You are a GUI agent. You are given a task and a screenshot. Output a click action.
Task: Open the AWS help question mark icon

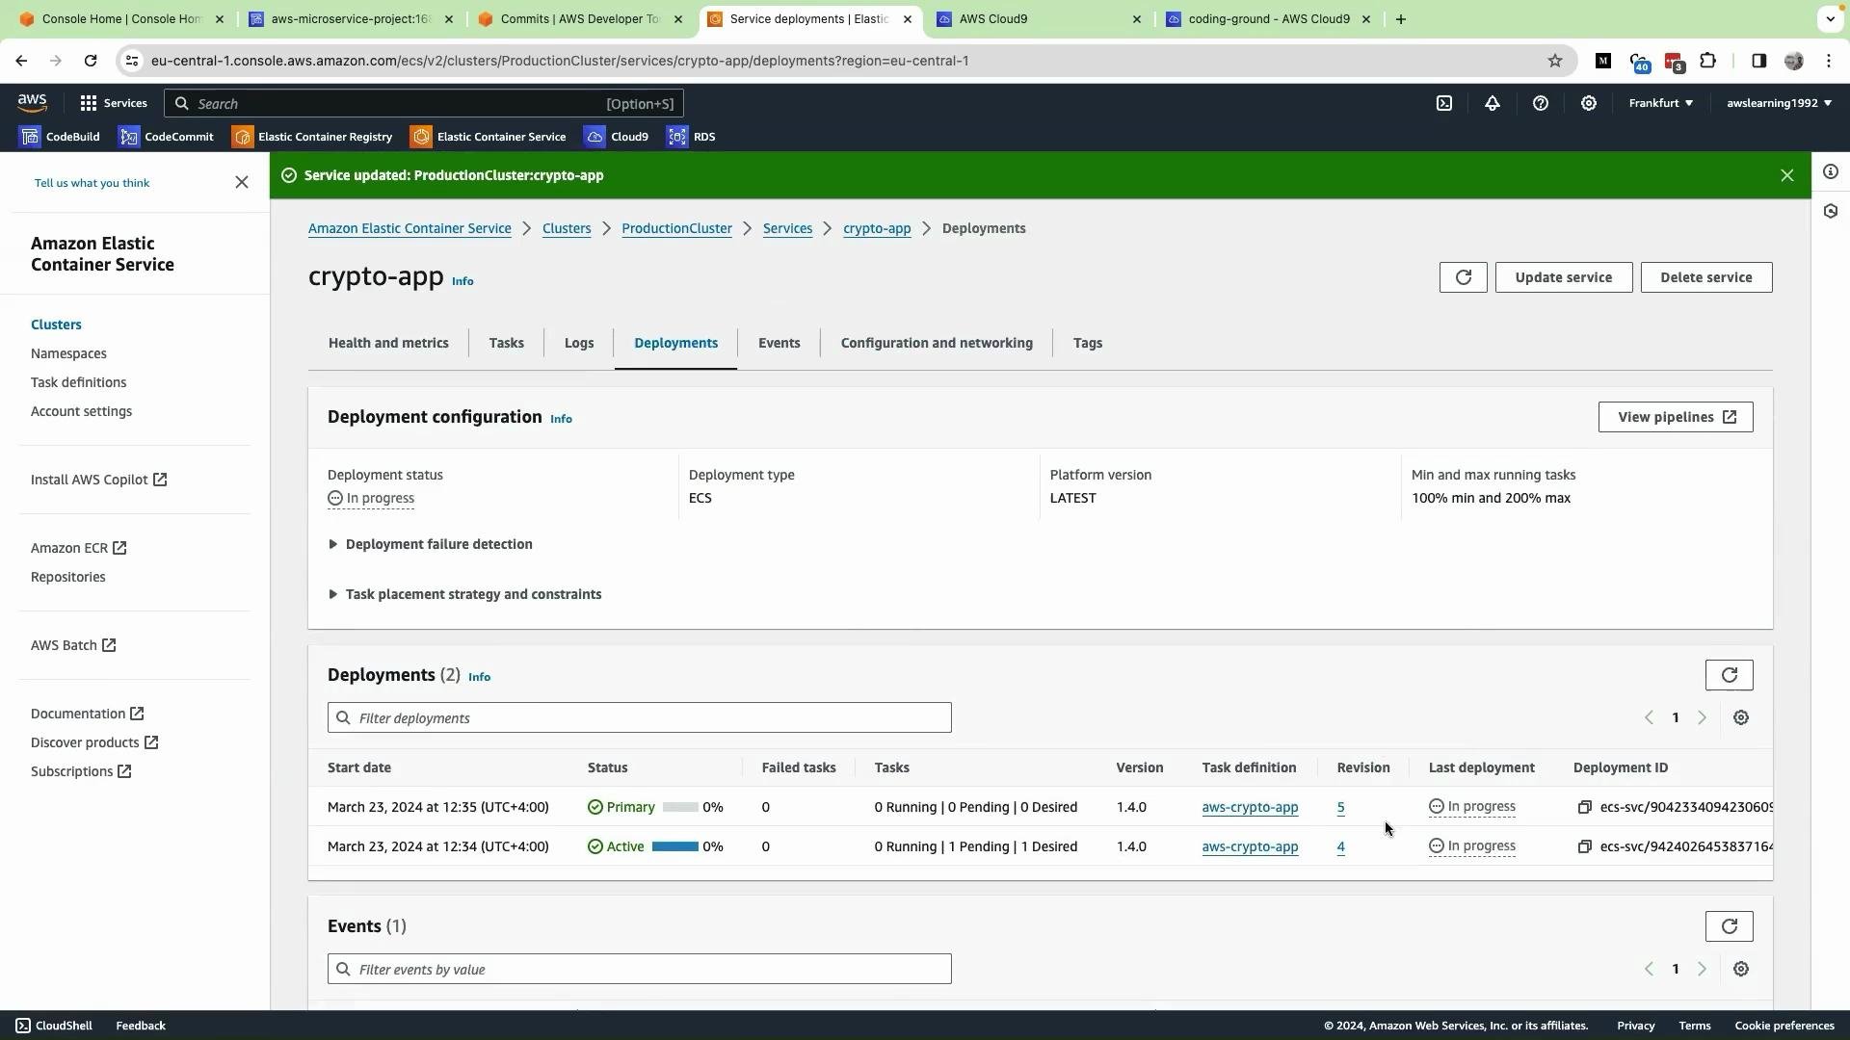1540,103
